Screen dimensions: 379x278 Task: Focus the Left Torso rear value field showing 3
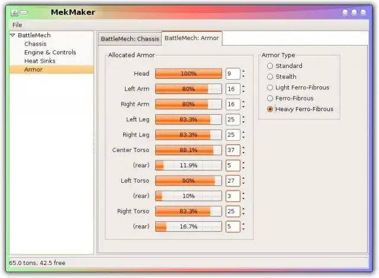[x=233, y=196]
